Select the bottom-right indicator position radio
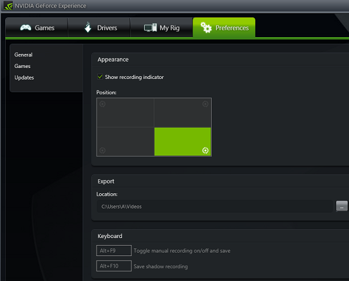Screen dimensions: 349x281 coord(205,150)
